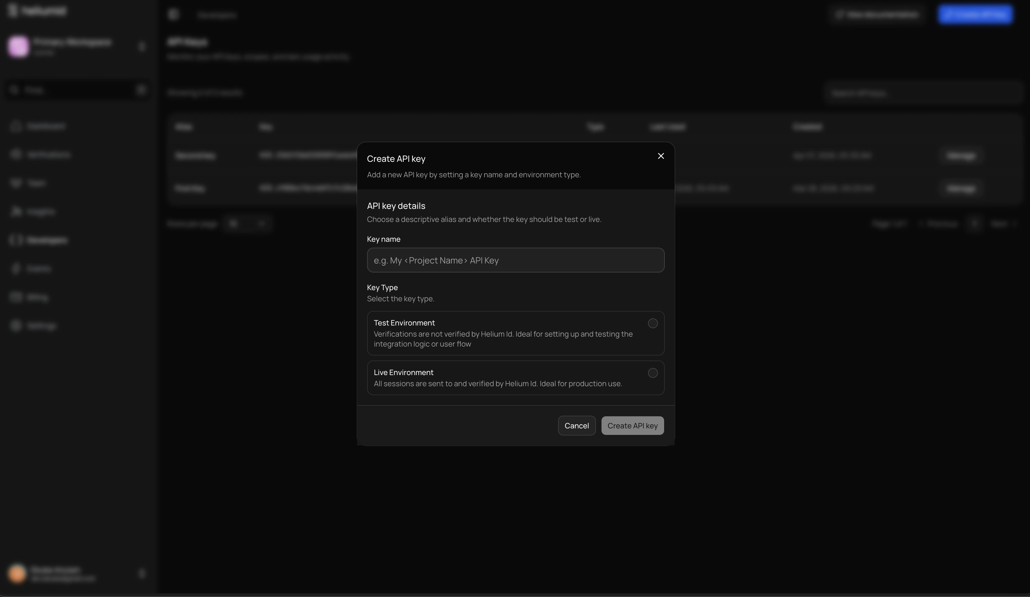The image size is (1030, 597).
Task: Select the Live Environment key type
Action: point(652,373)
